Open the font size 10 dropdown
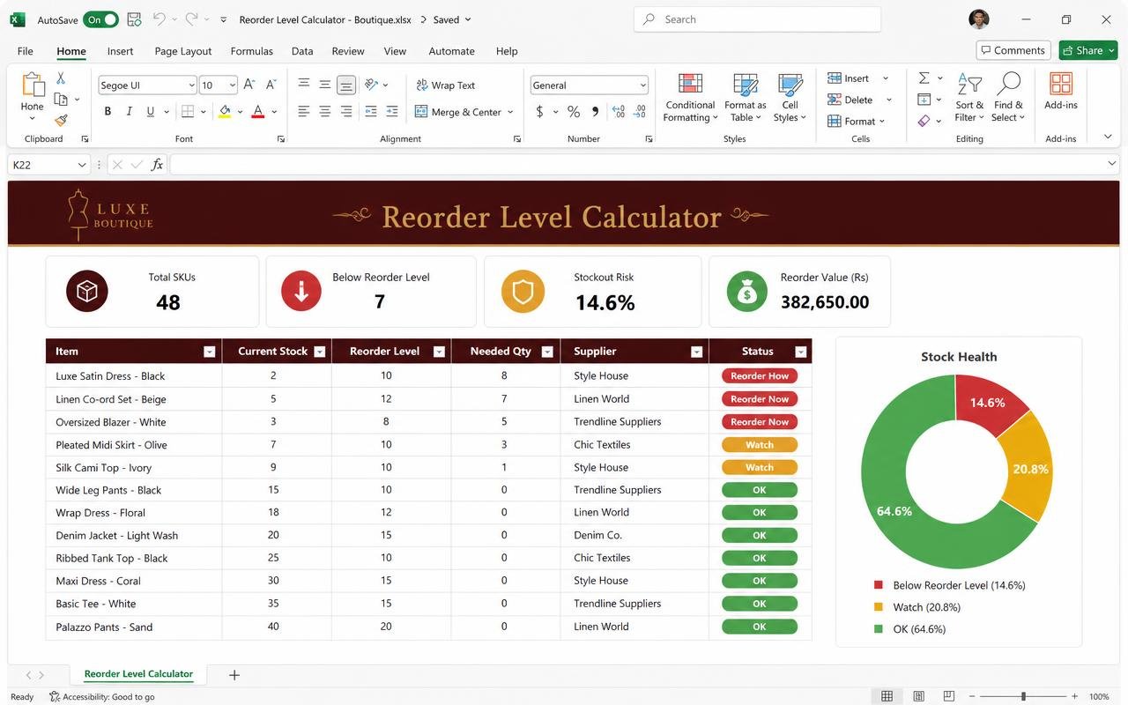Viewport: 1128px width, 705px height. tap(233, 85)
